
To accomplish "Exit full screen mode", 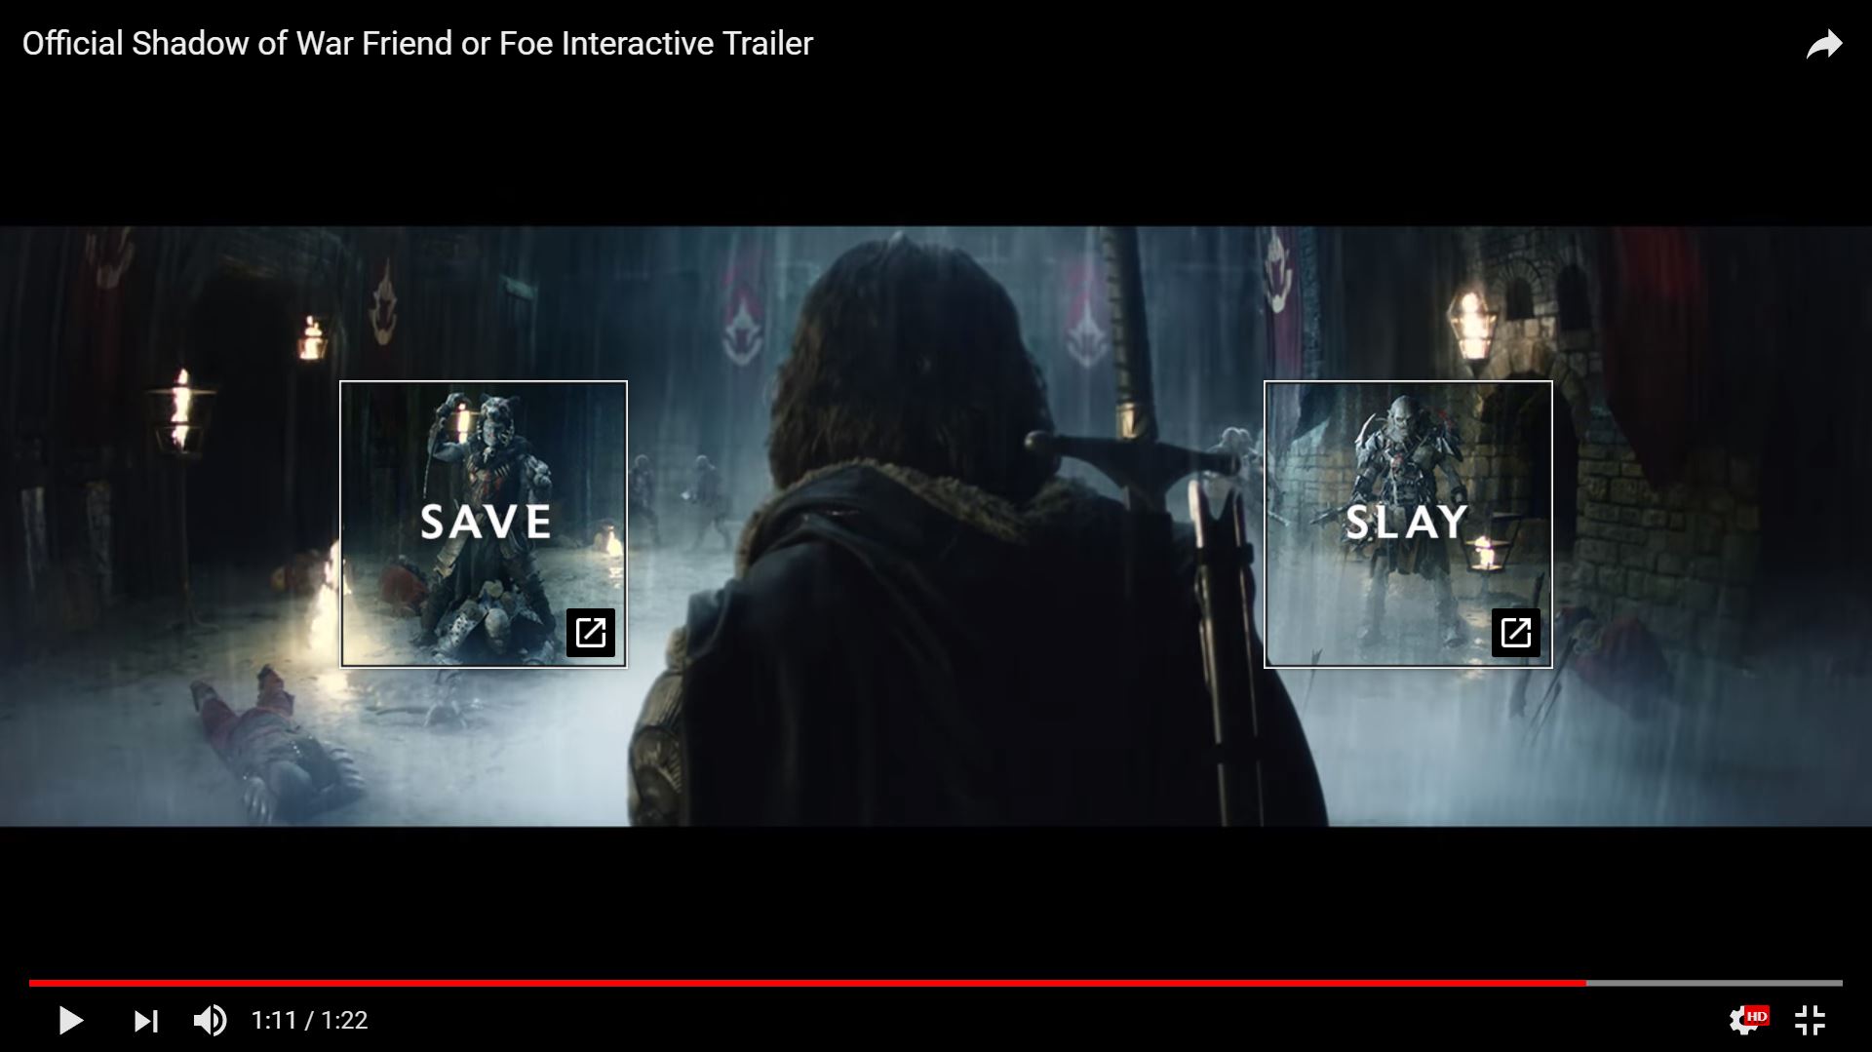I will (x=1811, y=1021).
